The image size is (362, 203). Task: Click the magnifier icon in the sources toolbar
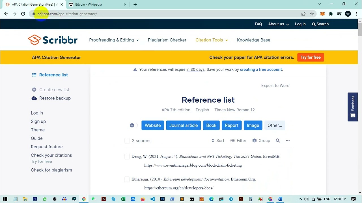278,141
